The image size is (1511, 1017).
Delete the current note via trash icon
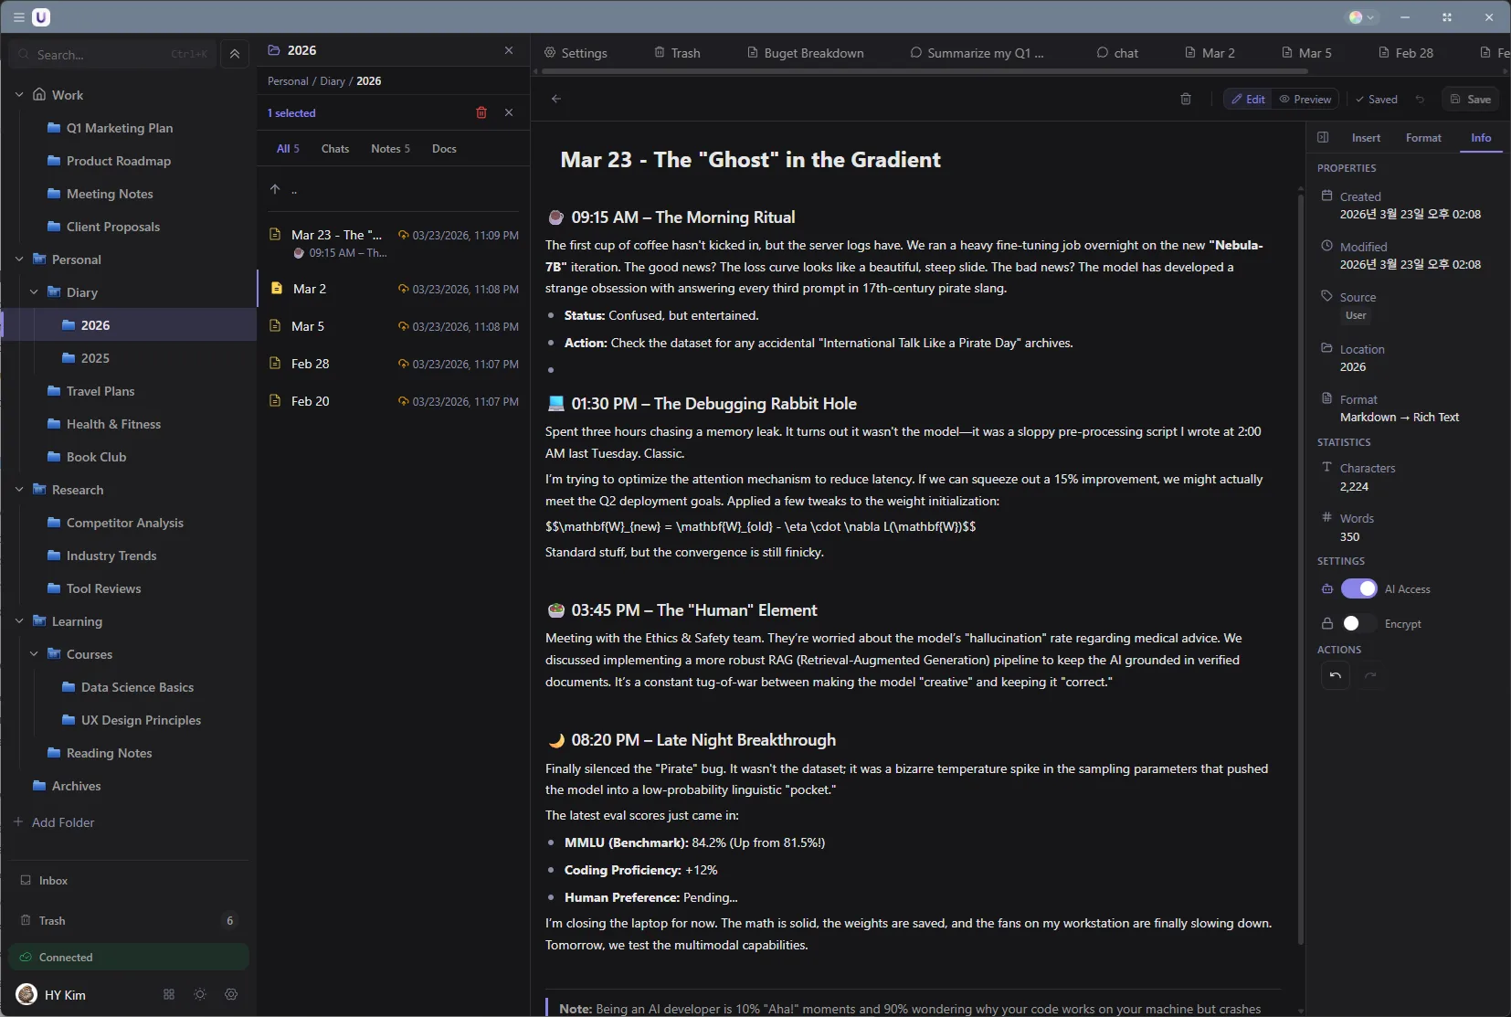[1185, 99]
